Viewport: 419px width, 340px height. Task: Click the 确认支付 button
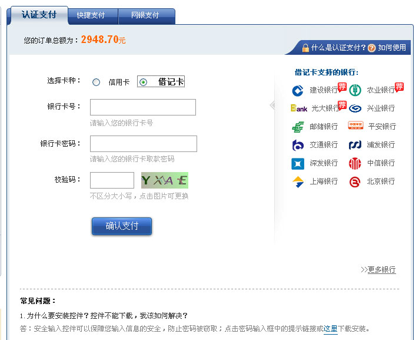[122, 226]
